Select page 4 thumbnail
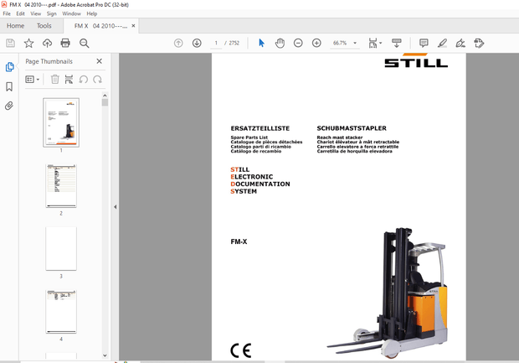This screenshot has height=363, width=519. (x=61, y=312)
